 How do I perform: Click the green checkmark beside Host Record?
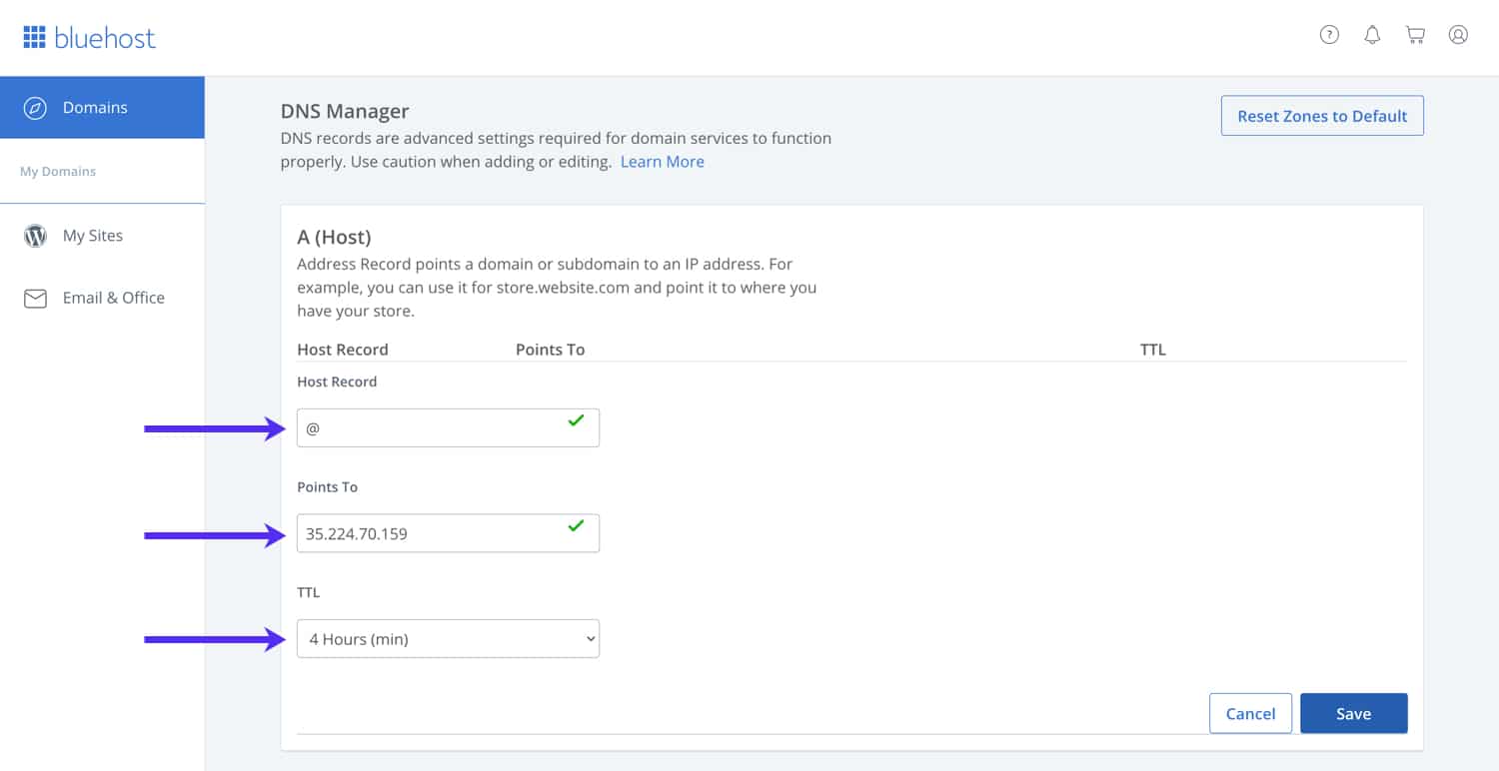coord(575,421)
